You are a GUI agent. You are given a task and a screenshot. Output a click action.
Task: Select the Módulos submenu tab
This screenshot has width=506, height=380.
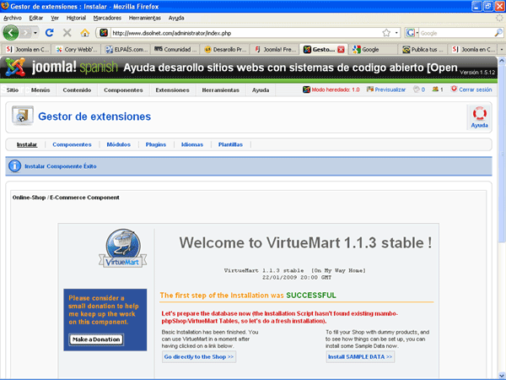click(x=118, y=144)
